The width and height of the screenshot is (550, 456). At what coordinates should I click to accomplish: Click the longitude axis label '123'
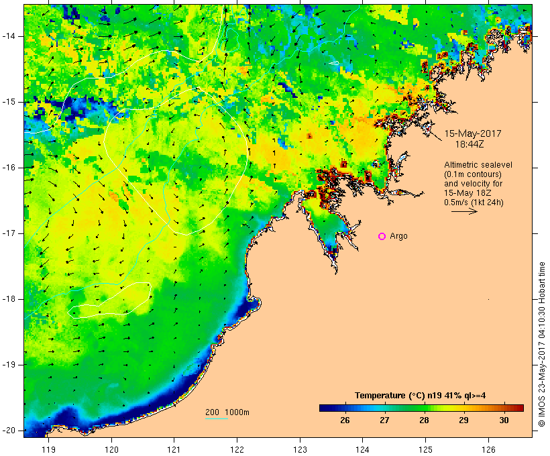tap(300, 449)
